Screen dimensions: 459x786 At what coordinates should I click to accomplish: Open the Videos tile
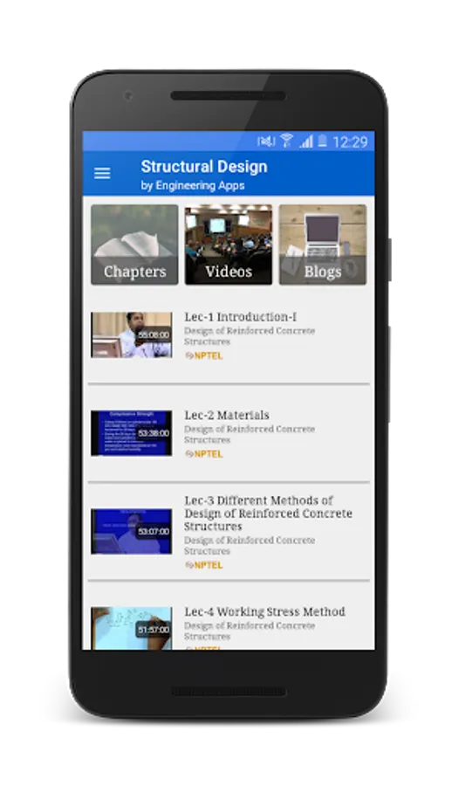(x=229, y=245)
